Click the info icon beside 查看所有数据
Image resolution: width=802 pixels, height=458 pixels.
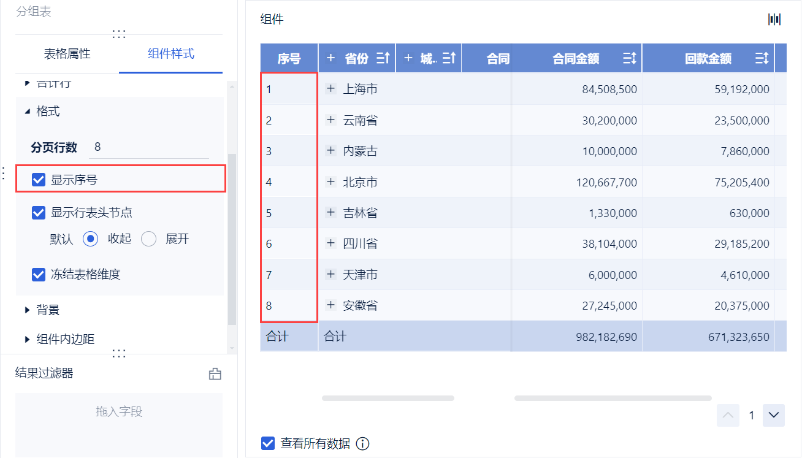[x=362, y=444]
